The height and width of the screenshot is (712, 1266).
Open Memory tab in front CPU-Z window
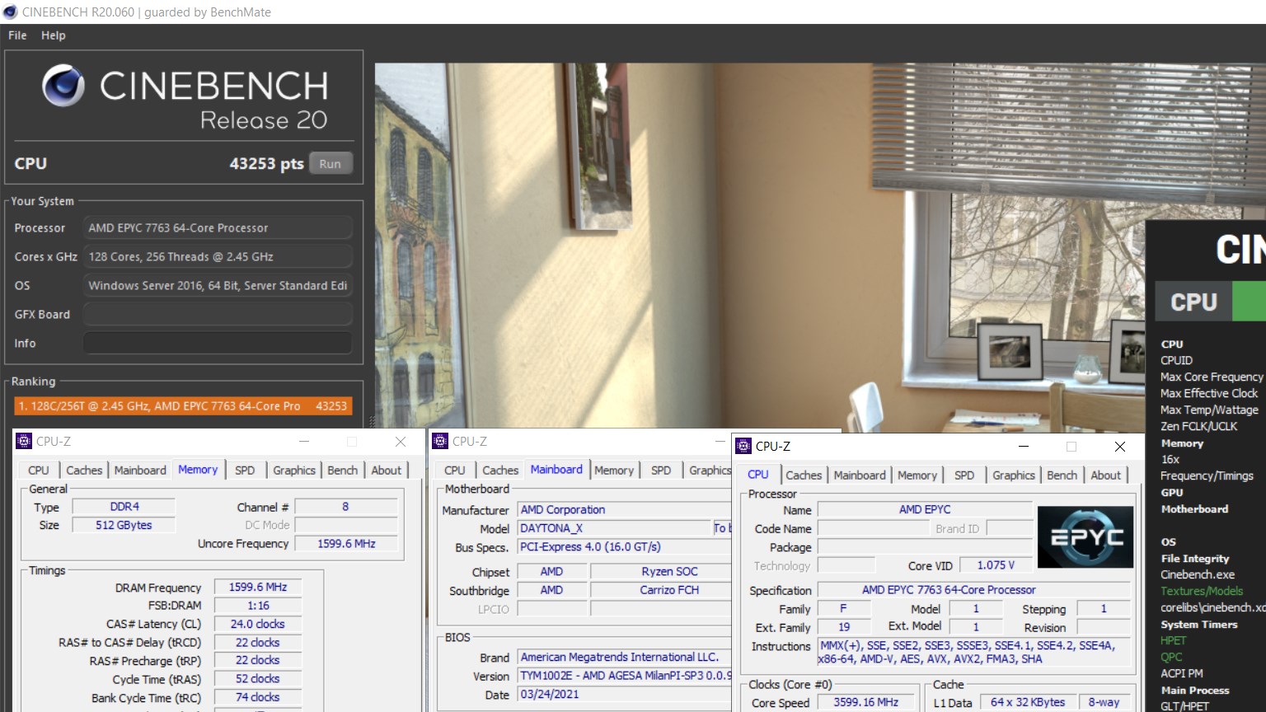(917, 475)
